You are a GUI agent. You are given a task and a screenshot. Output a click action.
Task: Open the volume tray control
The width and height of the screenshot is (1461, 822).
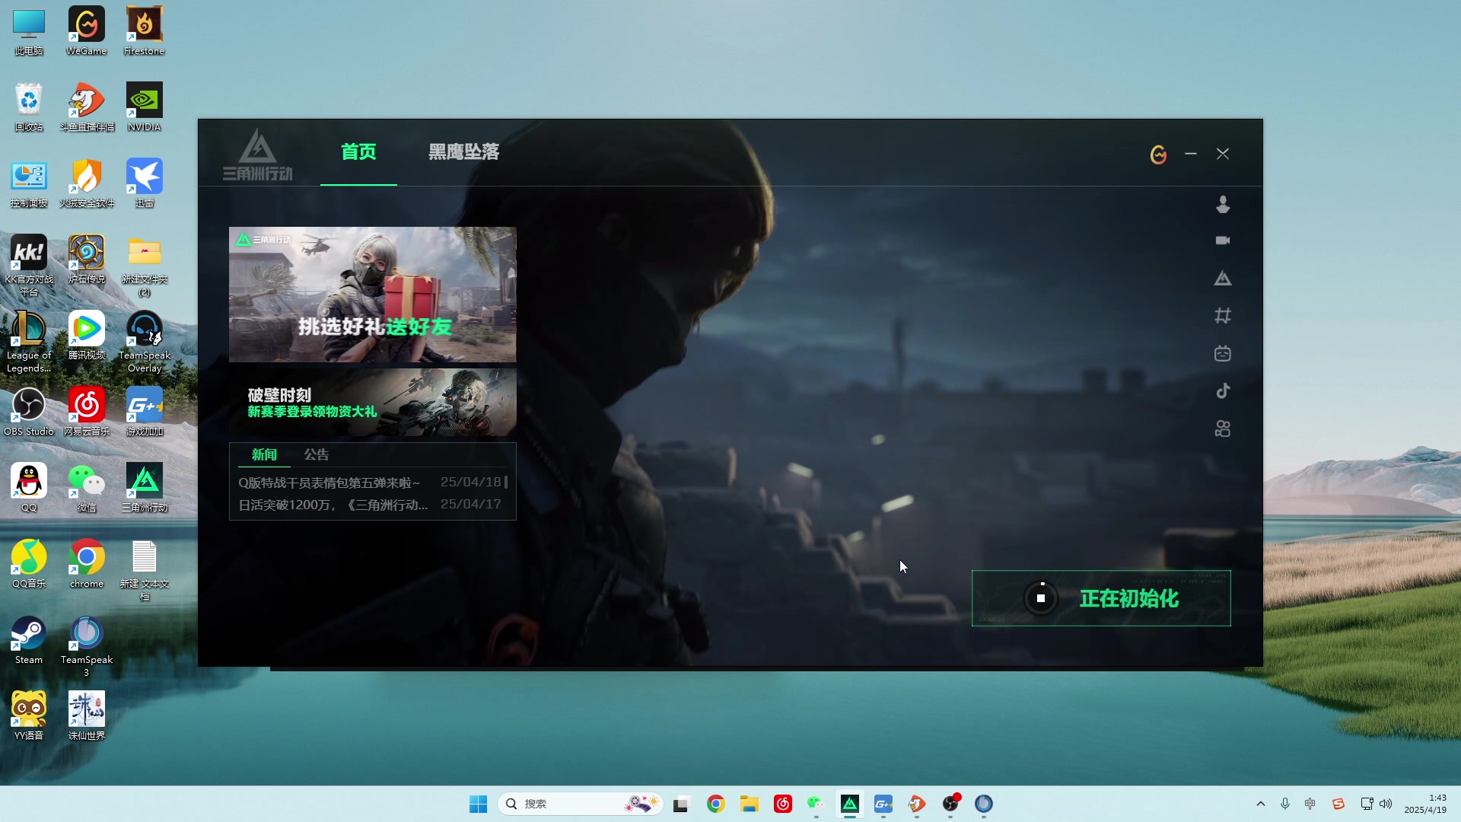click(1386, 804)
